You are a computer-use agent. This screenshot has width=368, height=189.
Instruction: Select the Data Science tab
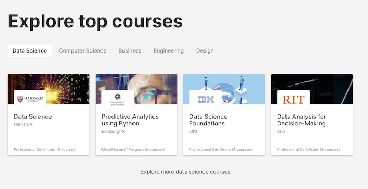click(x=30, y=50)
